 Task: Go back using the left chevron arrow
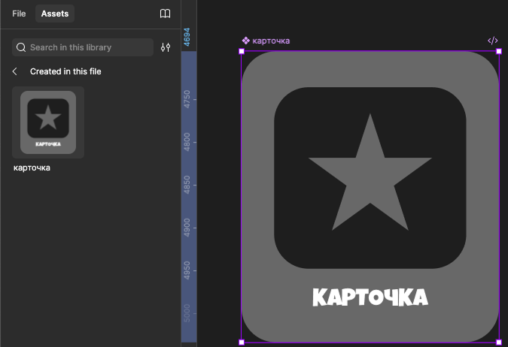coord(15,71)
